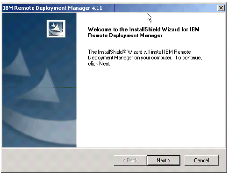Cancel the Remote Deployment Manager installation
229x175 pixels.
pos(201,160)
